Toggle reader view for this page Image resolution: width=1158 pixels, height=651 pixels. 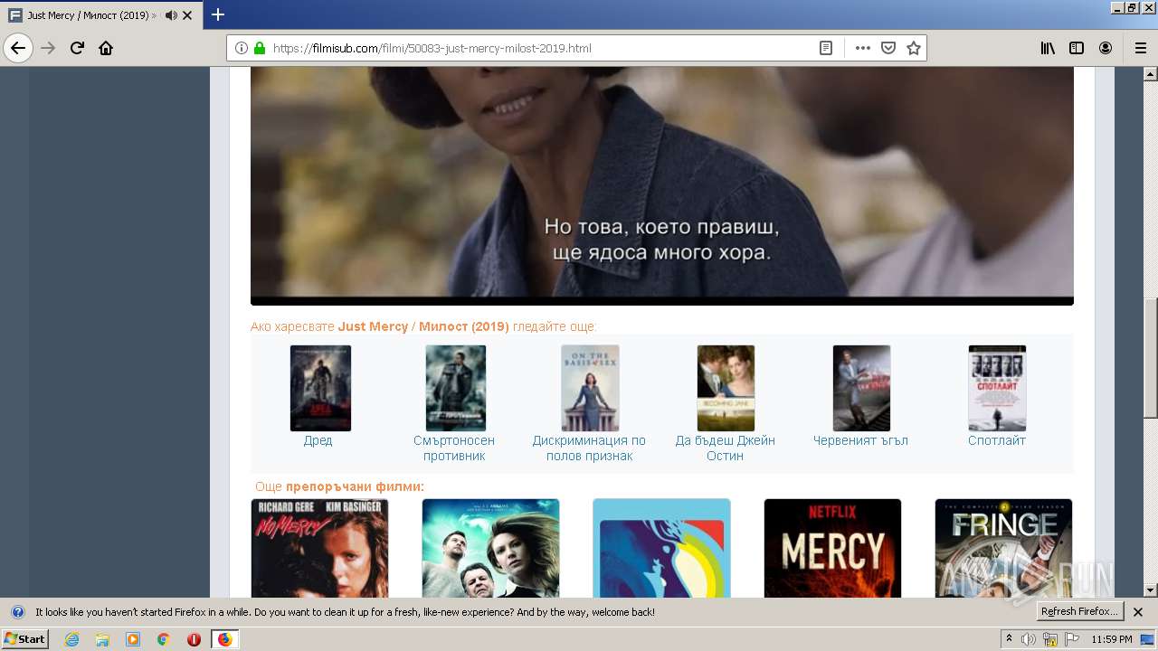click(x=826, y=48)
